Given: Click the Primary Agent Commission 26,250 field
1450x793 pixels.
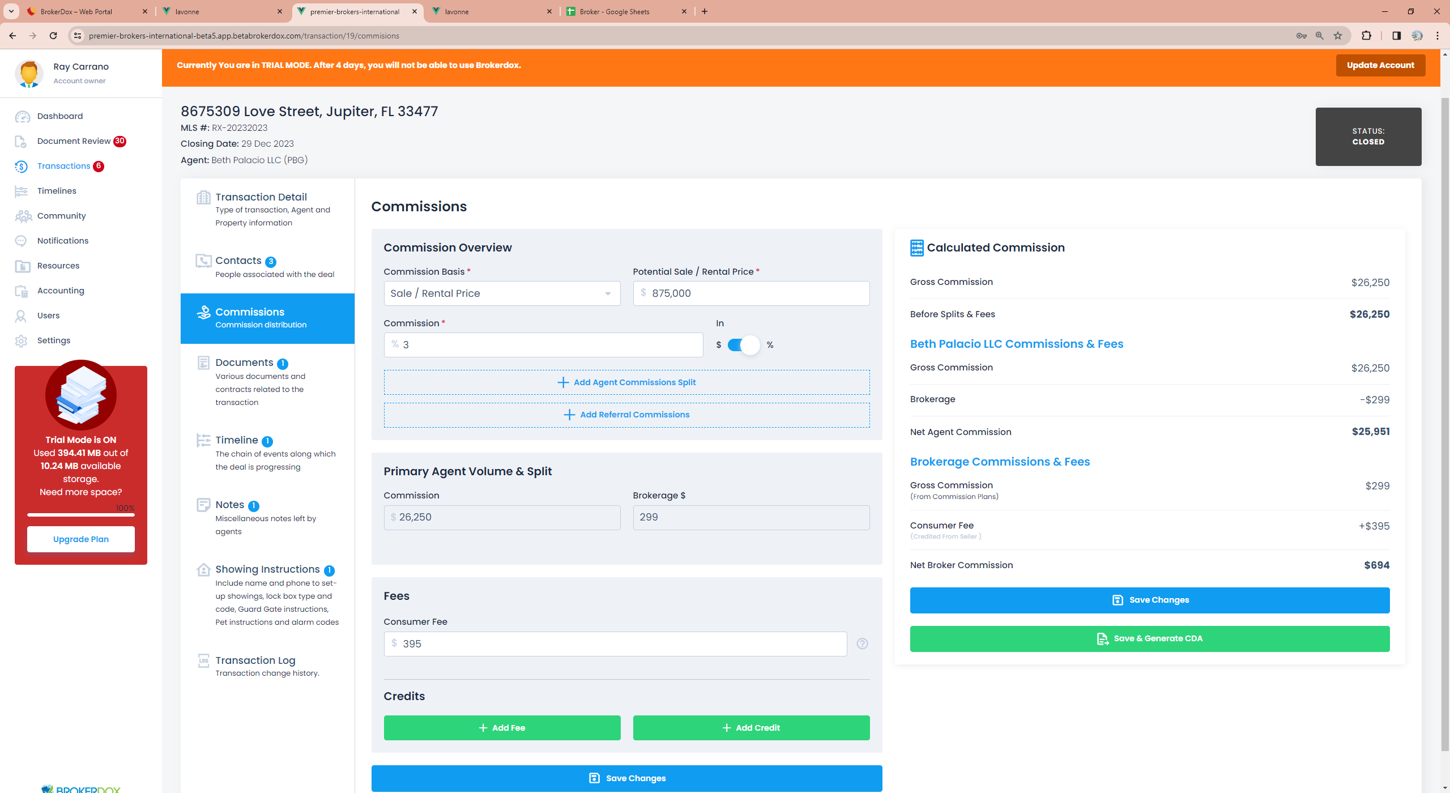Looking at the screenshot, I should (x=502, y=518).
